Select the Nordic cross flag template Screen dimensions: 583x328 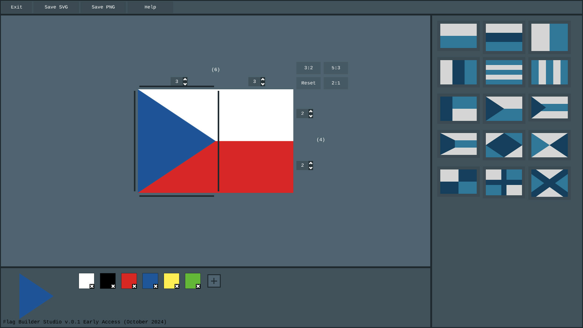coord(504,182)
